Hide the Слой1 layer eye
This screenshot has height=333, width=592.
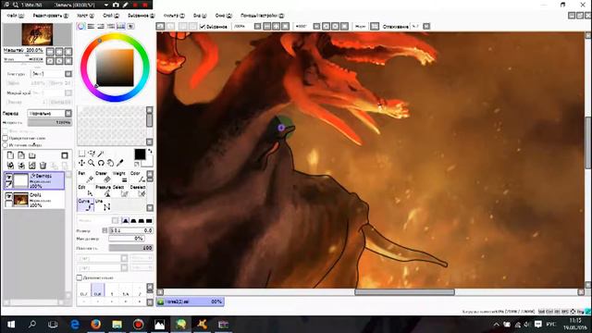8,195
